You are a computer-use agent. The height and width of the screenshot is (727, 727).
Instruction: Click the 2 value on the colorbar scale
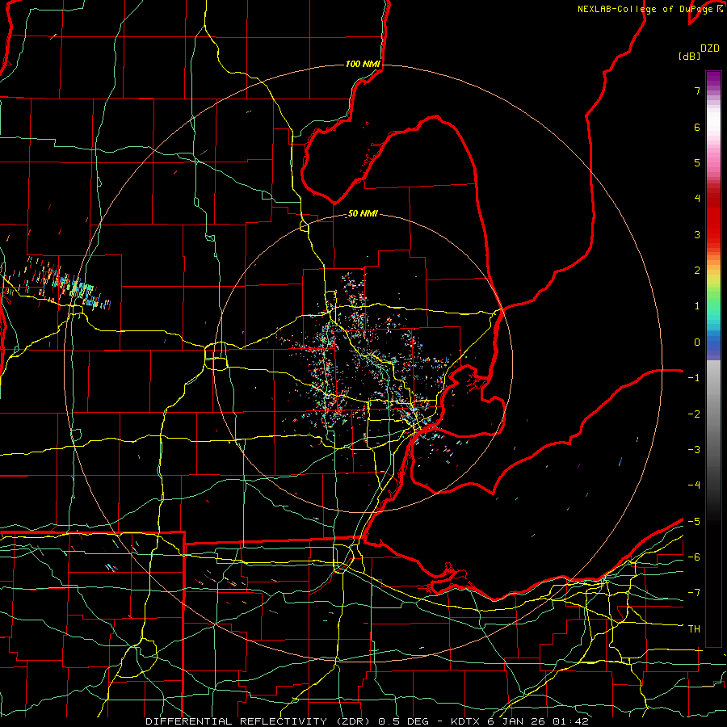pyautogui.click(x=697, y=271)
